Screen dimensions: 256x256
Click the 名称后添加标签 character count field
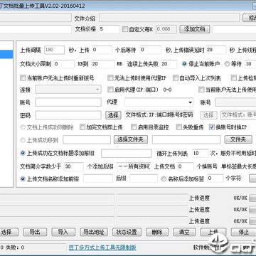click(x=215, y=178)
